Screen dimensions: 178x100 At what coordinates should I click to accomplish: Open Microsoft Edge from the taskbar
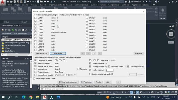(x=24, y=97)
